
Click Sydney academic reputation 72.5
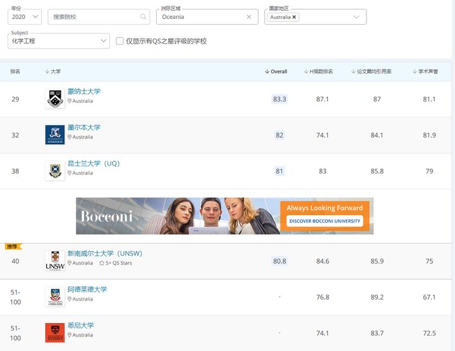tap(429, 333)
